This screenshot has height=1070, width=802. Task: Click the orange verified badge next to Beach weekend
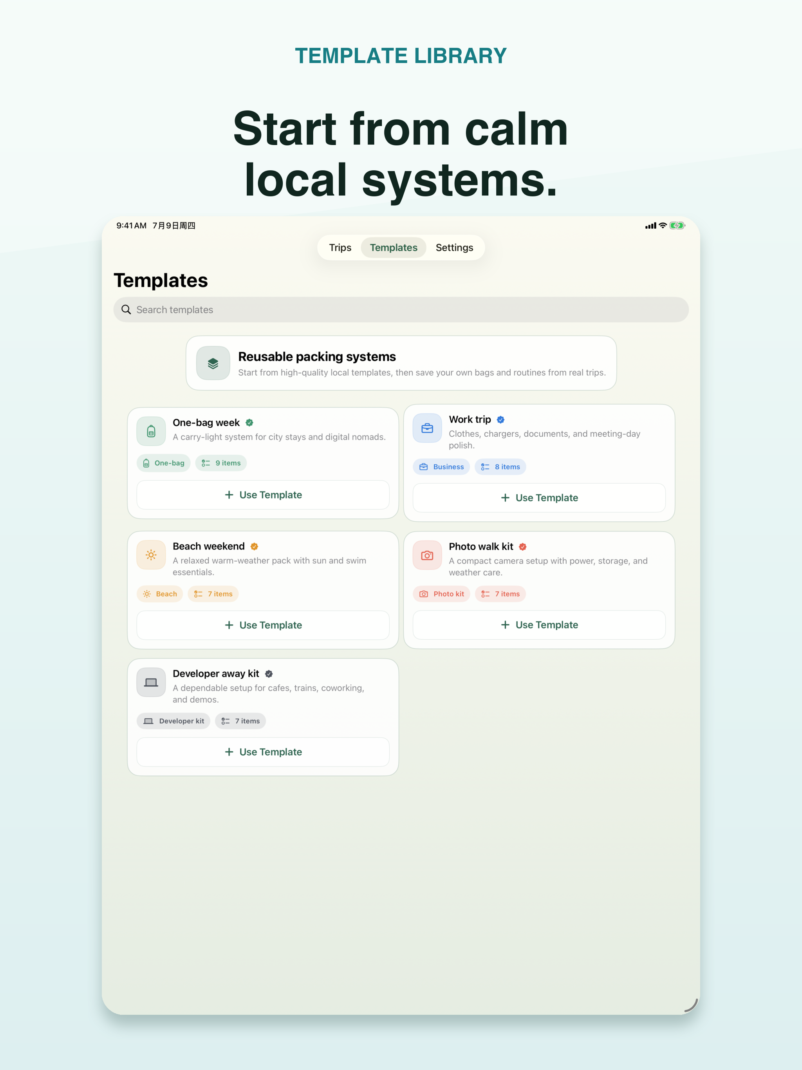[255, 547]
